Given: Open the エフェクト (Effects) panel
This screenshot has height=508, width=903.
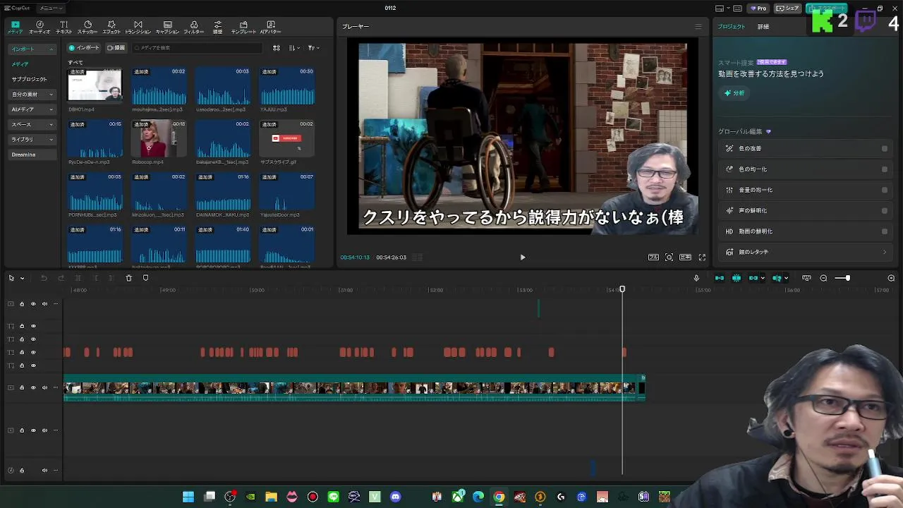Looking at the screenshot, I should coord(111,28).
